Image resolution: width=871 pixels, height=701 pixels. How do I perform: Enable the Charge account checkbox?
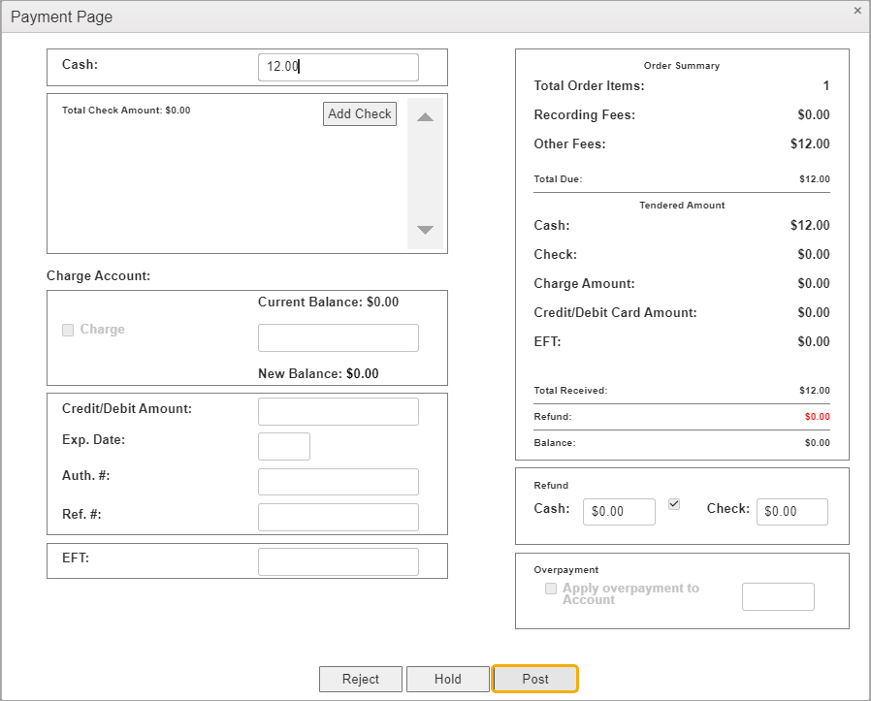point(68,330)
